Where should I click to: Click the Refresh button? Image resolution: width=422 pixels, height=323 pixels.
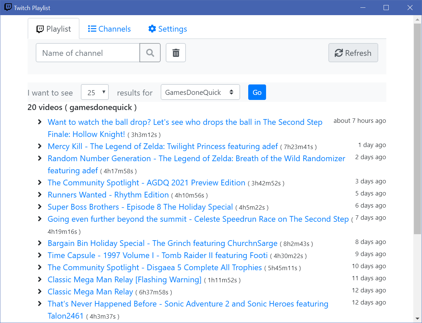353,53
